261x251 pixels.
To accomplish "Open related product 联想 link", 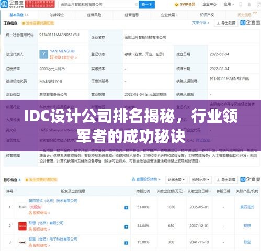I will click(247, 226).
